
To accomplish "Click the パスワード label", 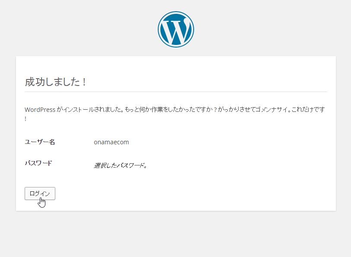I will coord(38,163).
